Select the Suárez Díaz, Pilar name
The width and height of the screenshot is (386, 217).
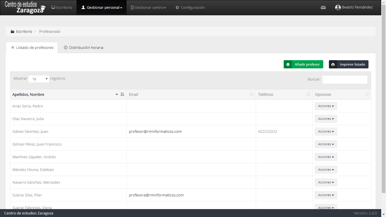click(x=27, y=195)
